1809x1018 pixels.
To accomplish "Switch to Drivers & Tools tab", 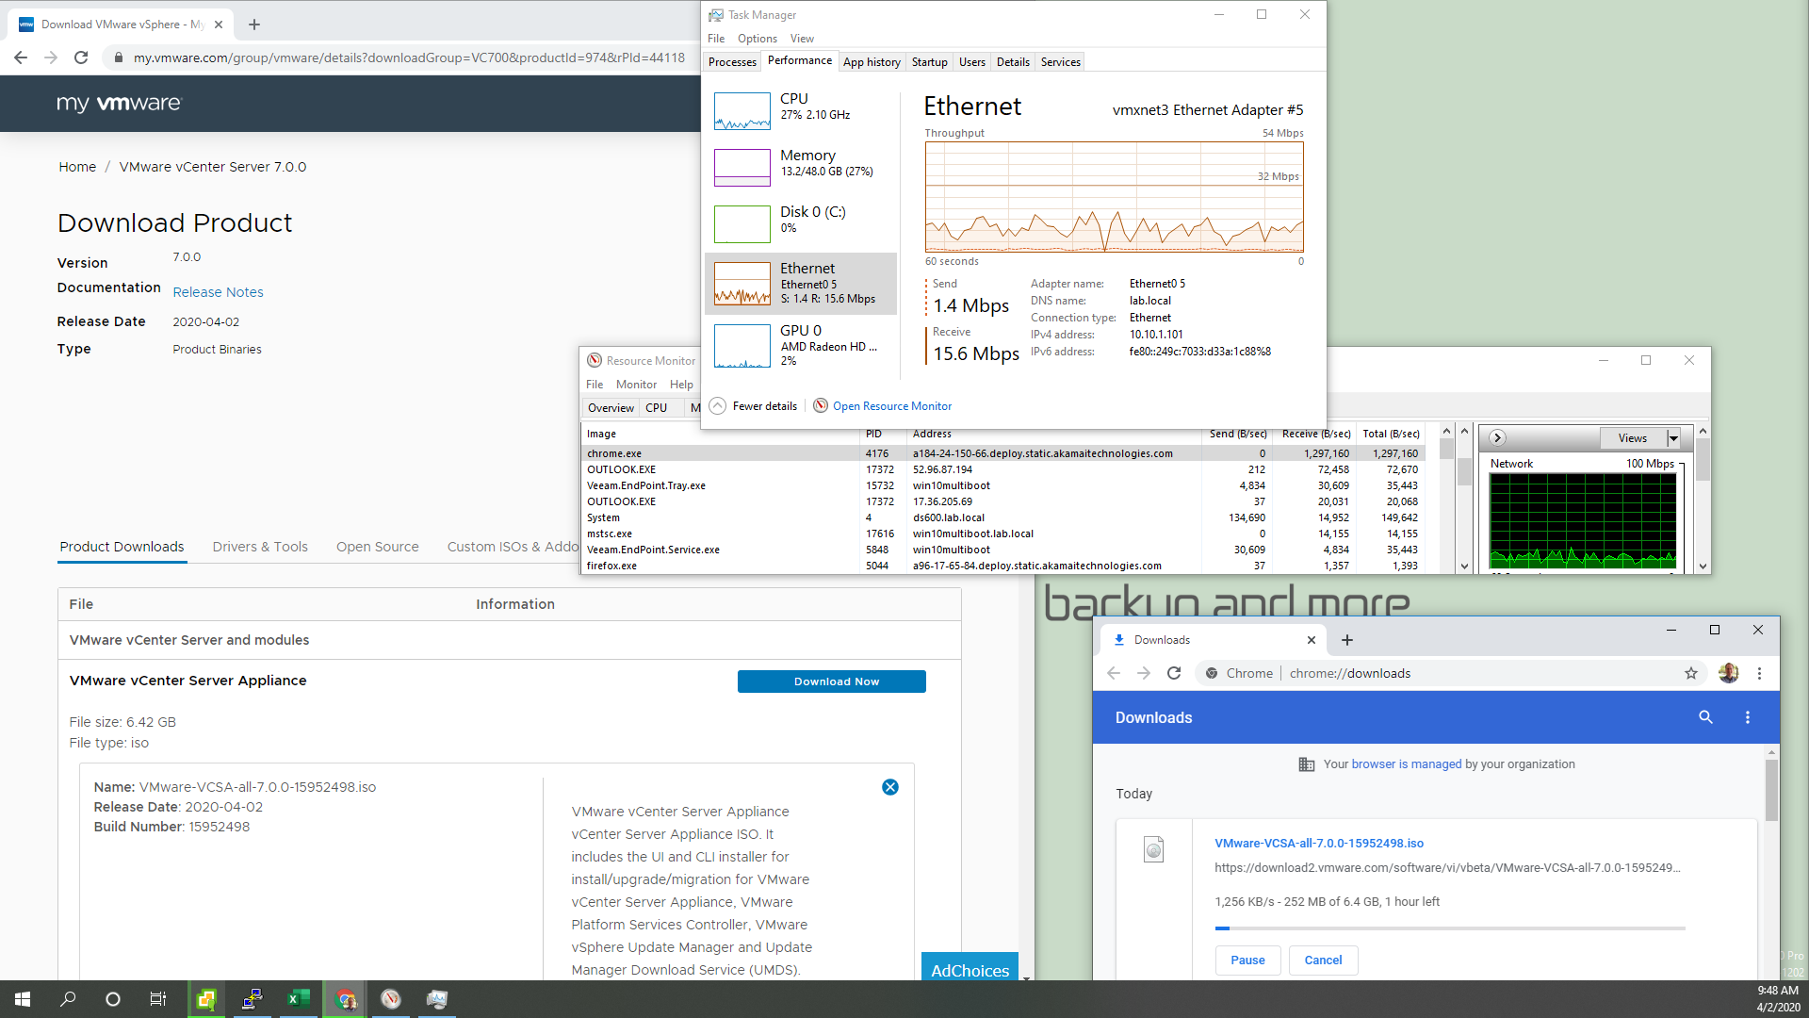I will coord(260,547).
